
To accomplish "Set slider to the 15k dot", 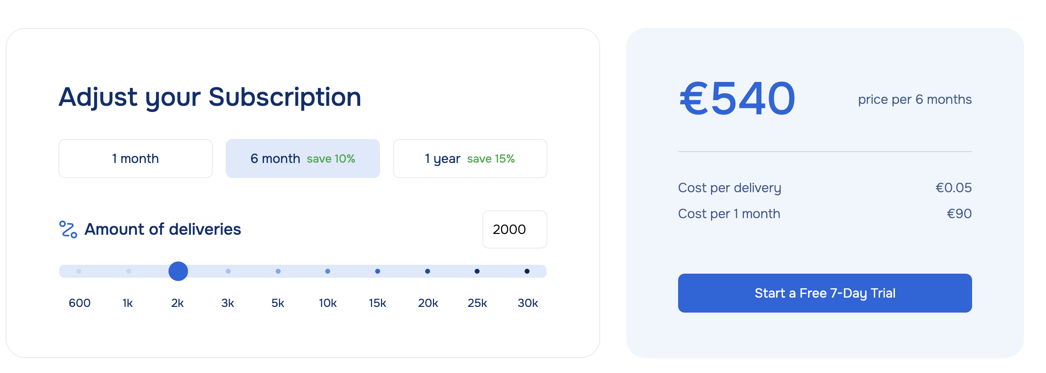I will point(378,271).
